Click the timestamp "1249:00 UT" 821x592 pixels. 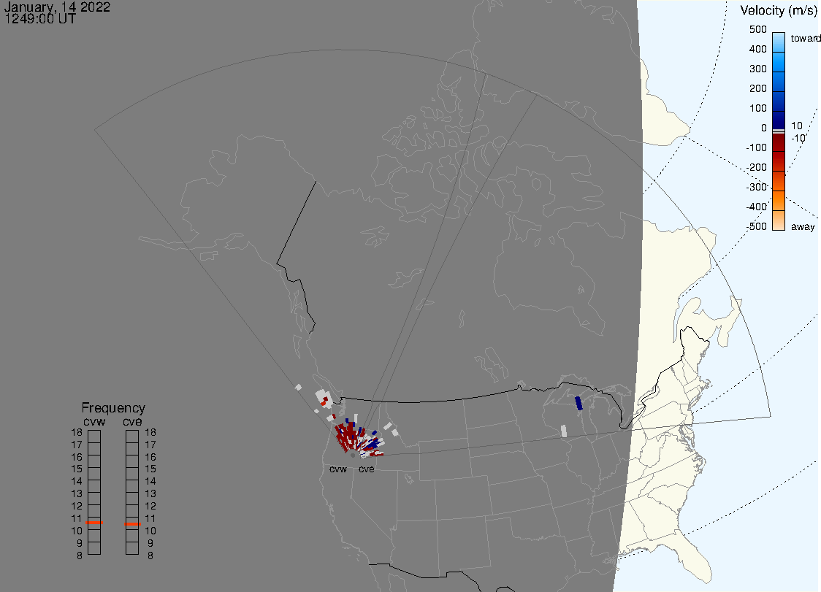(x=40, y=19)
